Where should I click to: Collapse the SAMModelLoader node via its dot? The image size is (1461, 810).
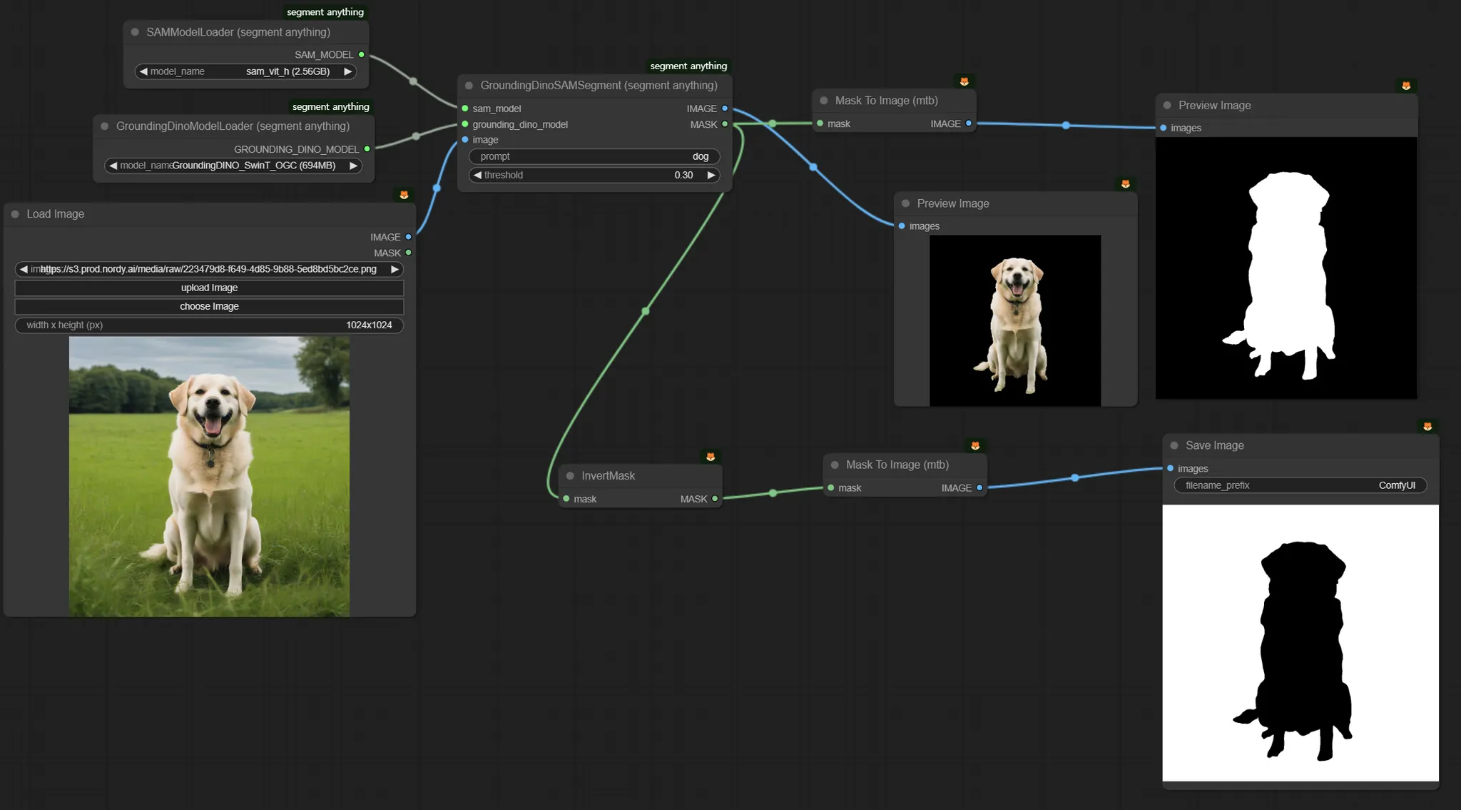(x=135, y=32)
